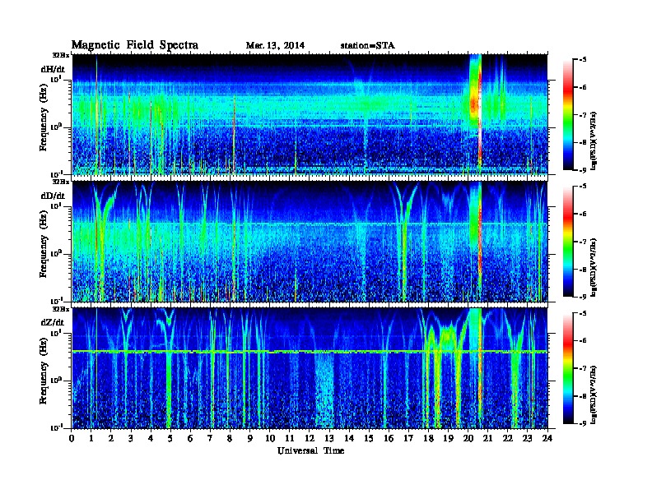This screenshot has width=652, height=503.
Task: Click the -8 value on the dD/dt color scale
Action: 583,270
